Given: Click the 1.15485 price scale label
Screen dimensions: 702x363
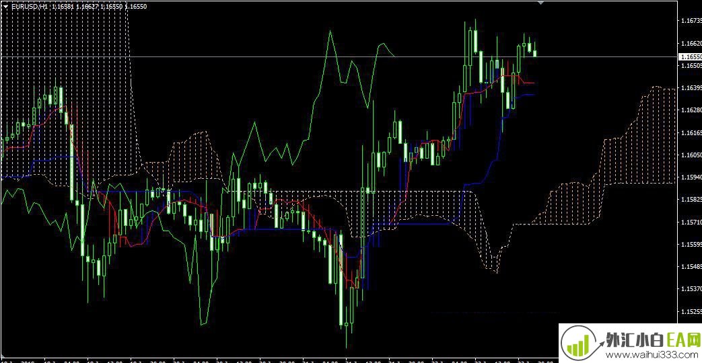Looking at the screenshot, I should pos(691,266).
